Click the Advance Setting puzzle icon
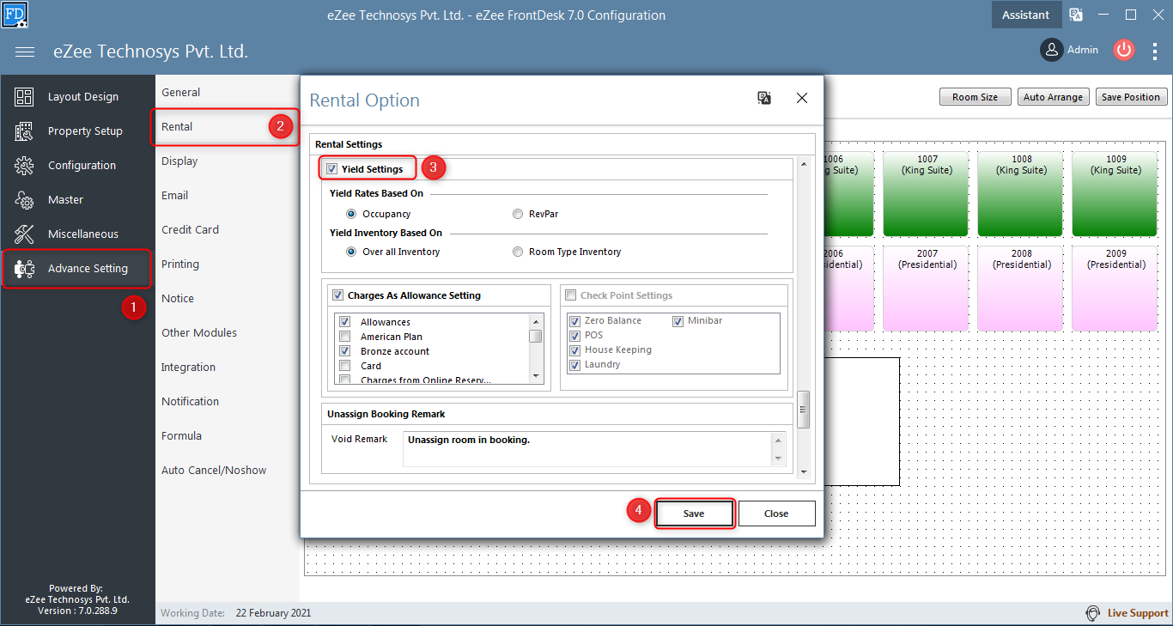 pos(24,269)
